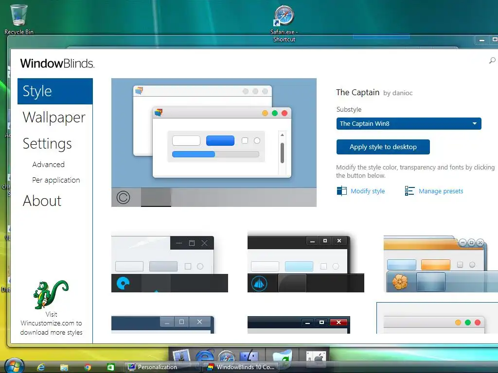The image size is (498, 373).
Task: Open the Windows Start orb
Action: [x=14, y=366]
